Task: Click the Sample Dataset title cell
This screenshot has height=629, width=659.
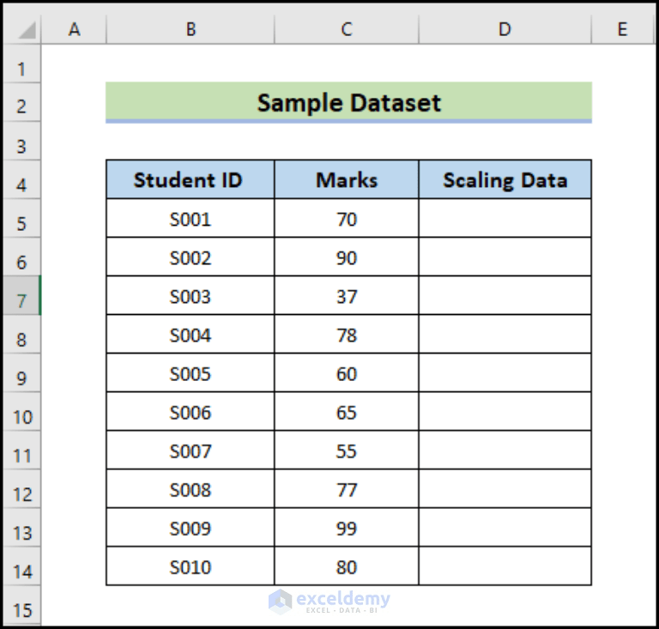Action: coord(348,102)
